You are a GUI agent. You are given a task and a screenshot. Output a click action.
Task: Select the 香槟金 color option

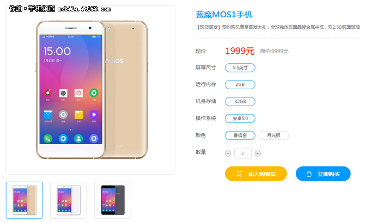(x=240, y=135)
